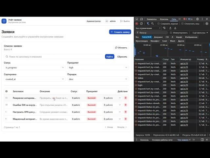Image resolution: width=210 pixels, height=158 pixels.
Task: Focus the request search input field
Action: point(53,57)
